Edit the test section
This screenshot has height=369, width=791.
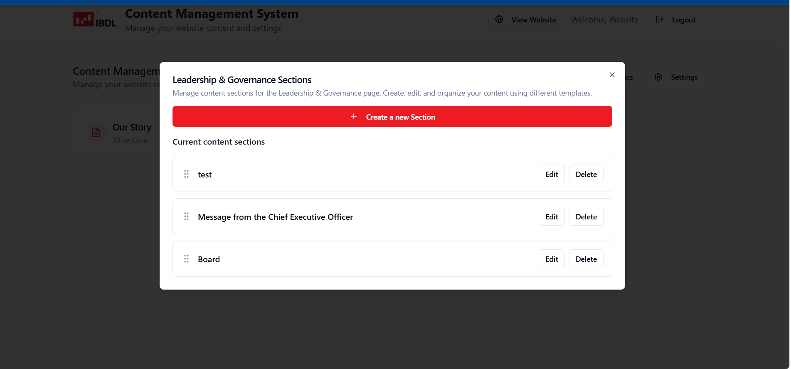click(552, 174)
